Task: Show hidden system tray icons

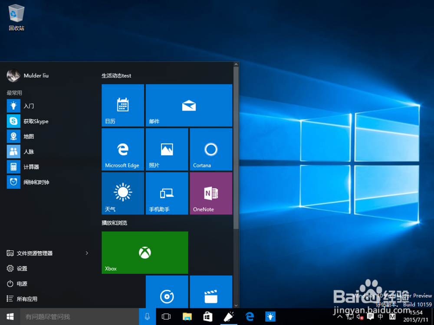Action: click(340, 317)
